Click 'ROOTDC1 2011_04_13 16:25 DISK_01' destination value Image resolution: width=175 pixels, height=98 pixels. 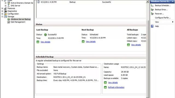pos(69,77)
